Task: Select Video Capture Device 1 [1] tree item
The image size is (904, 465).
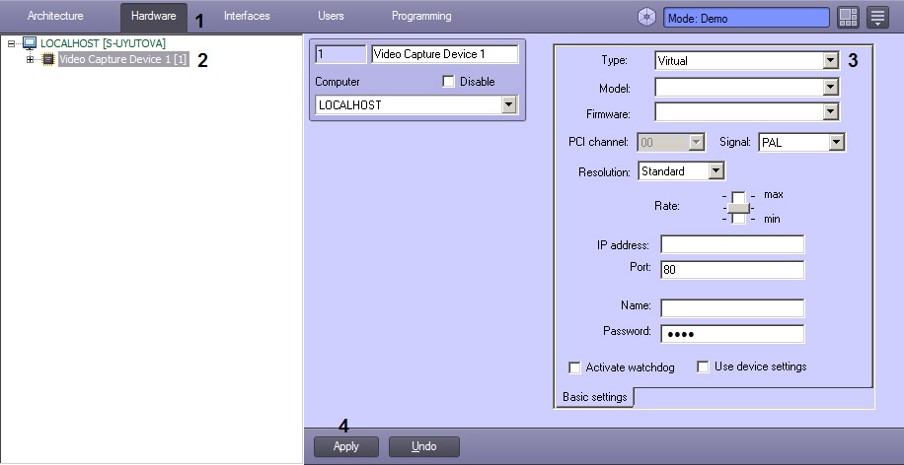Action: (x=123, y=59)
